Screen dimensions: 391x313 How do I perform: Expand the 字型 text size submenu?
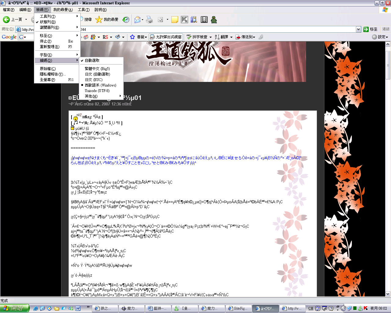click(x=57, y=55)
